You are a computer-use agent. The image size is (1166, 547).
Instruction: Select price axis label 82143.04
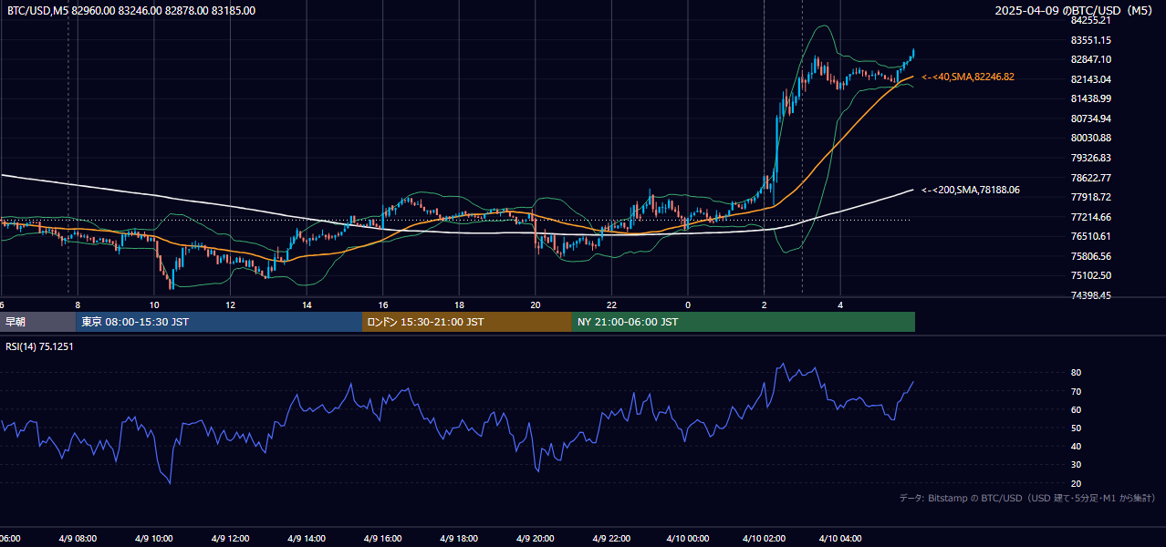1091,79
